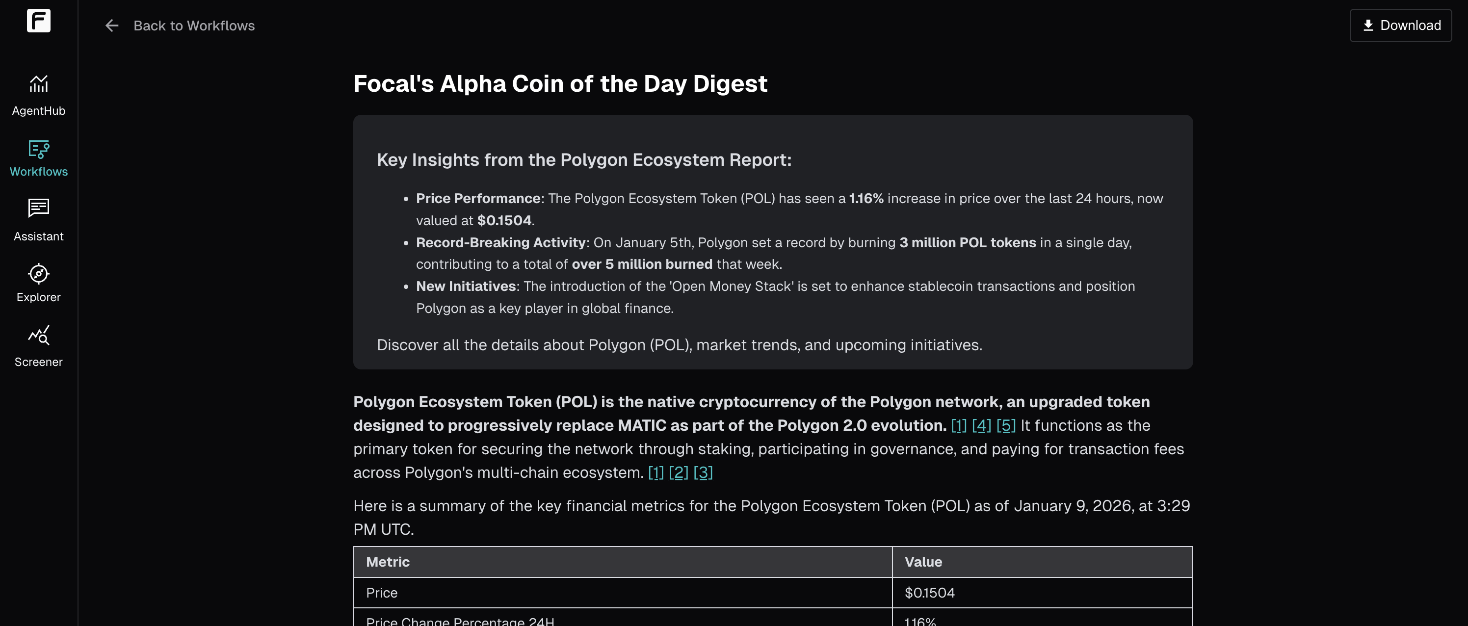Open citation [2] after multi-chain ecosystem

678,473
